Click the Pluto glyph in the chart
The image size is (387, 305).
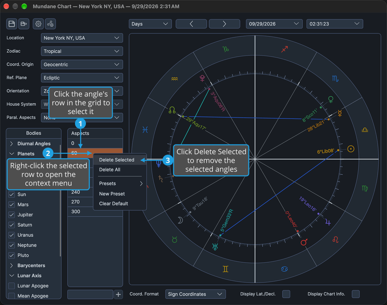202,78
